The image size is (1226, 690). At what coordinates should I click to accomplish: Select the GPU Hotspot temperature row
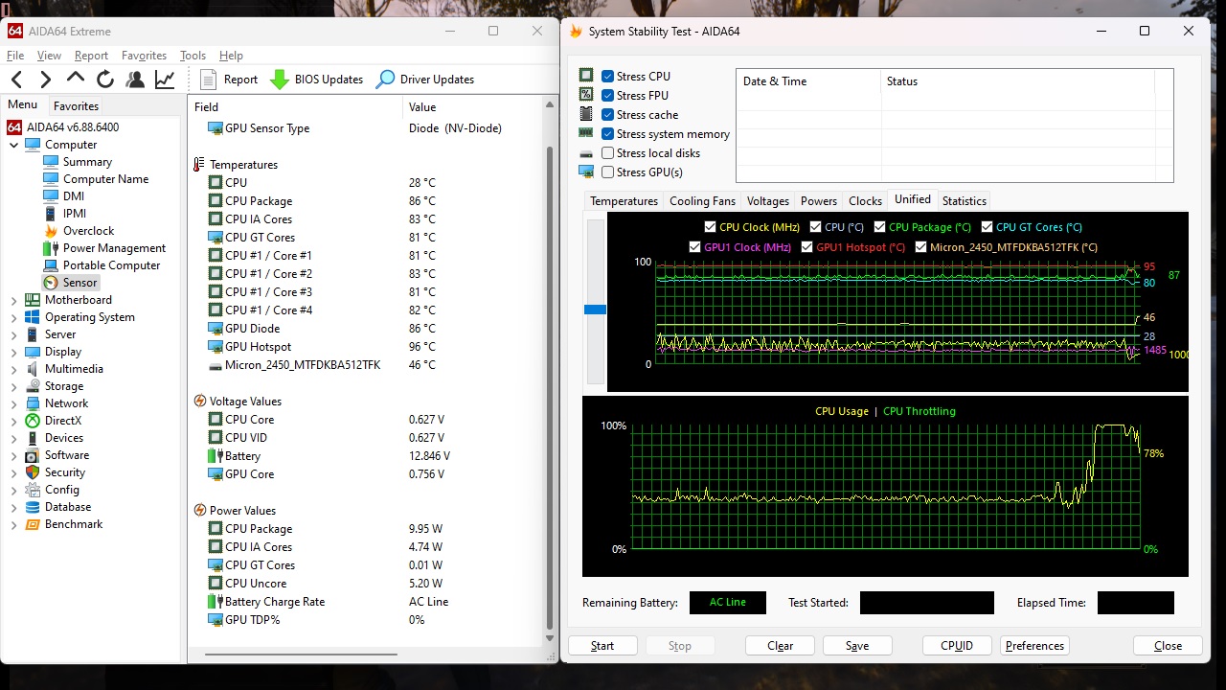pos(368,347)
